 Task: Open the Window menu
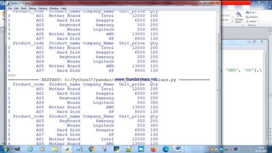[x=54, y=8]
